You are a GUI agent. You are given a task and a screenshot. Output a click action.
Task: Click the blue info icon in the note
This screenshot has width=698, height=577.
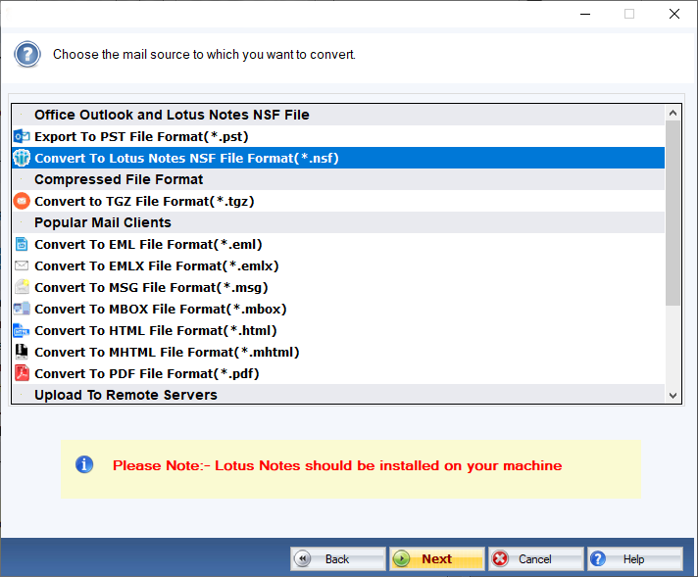coord(84,465)
